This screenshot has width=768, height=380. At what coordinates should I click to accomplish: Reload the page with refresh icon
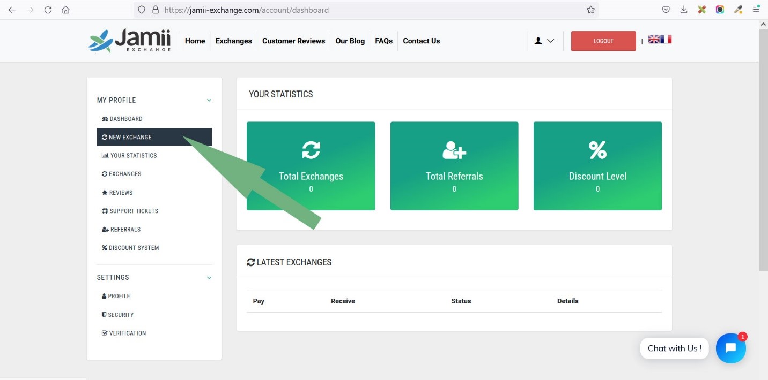48,10
